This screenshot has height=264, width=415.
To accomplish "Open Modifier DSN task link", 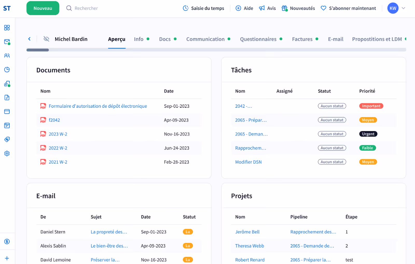I will (x=248, y=162).
